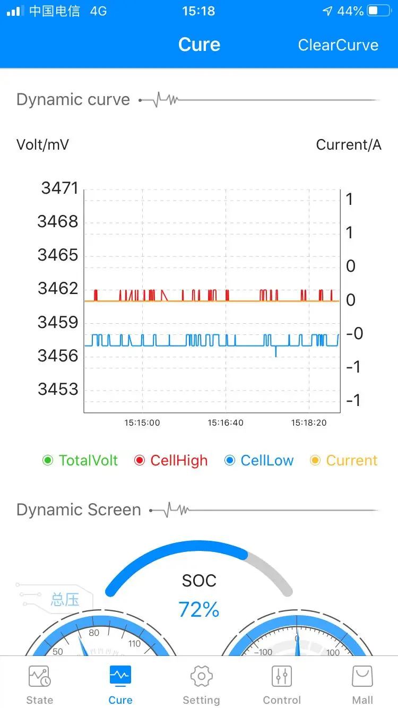Image resolution: width=398 pixels, height=708 pixels.
Task: Tap the location arrow status icon
Action: click(327, 11)
